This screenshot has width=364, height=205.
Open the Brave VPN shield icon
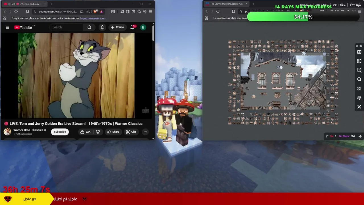pyautogui.click(x=145, y=12)
